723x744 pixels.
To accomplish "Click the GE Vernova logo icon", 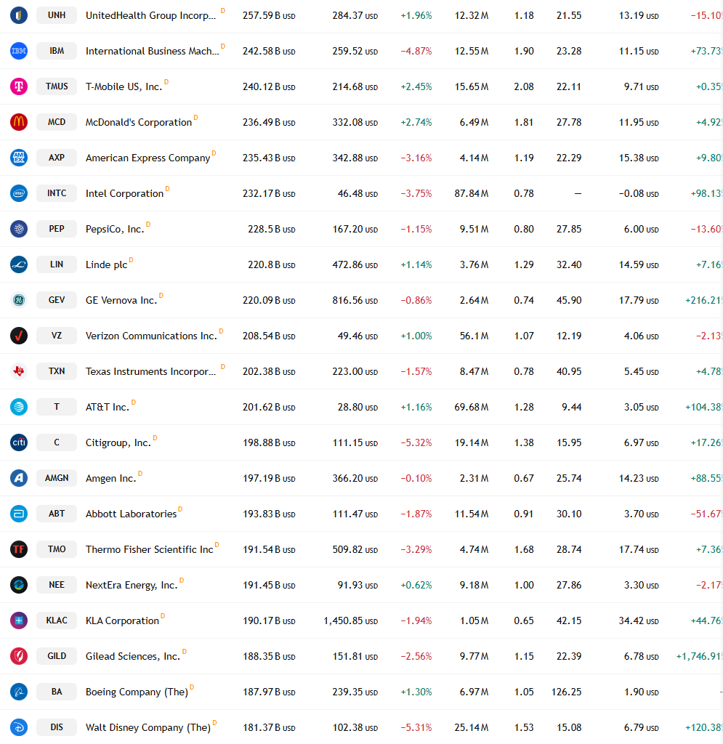I will pyautogui.click(x=19, y=300).
